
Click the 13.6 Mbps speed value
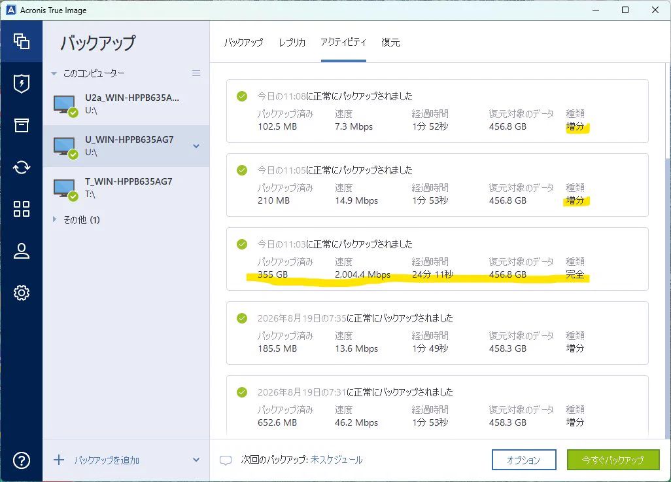[356, 349]
